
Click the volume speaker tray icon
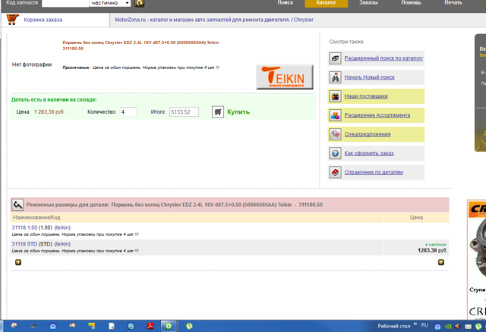click(x=457, y=327)
